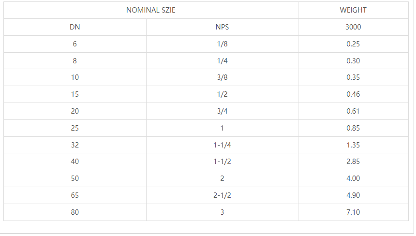Image resolution: width=416 pixels, height=236 pixels.
Task: Click the 2-1/2 NPS cell
Action: [222, 195]
